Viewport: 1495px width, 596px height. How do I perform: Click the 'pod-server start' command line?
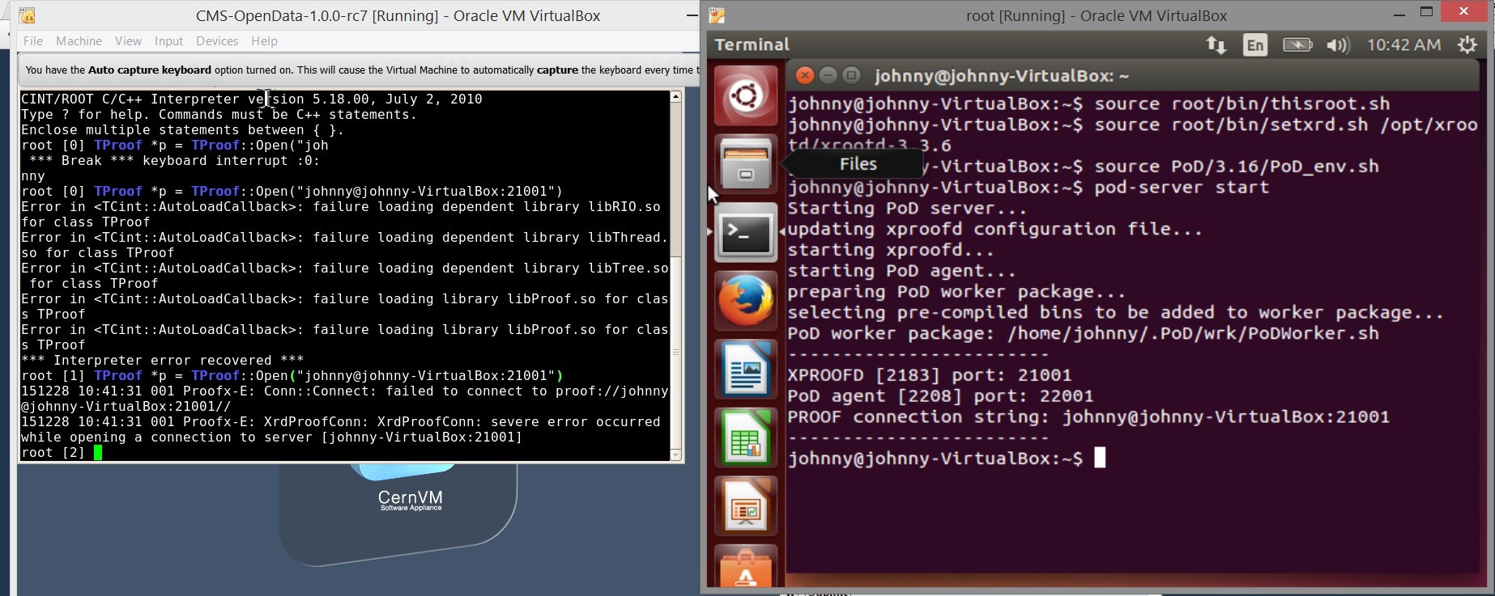tap(1029, 188)
